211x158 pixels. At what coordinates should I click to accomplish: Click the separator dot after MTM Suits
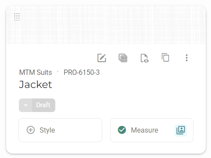point(58,72)
